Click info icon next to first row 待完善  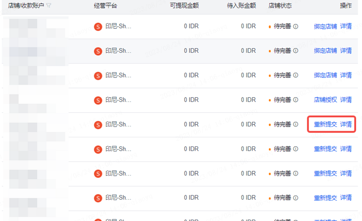click(x=295, y=26)
